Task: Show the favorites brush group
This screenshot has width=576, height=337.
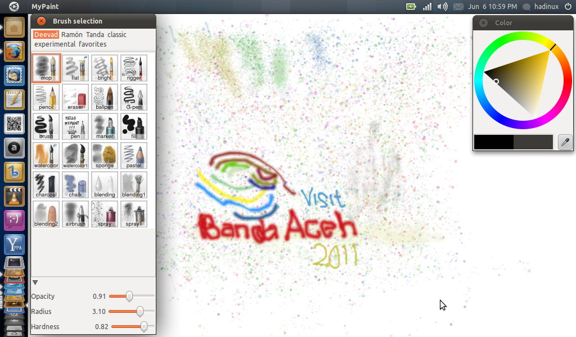Action: point(93,44)
